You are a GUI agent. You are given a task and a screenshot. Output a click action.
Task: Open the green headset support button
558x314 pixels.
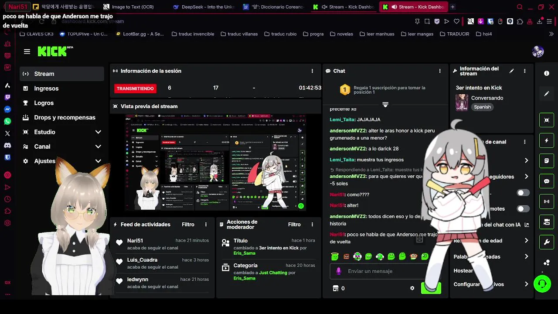click(542, 284)
